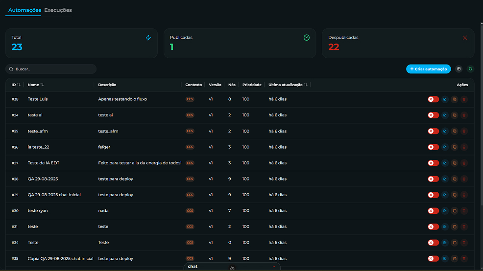Toggle publish switch for #29 chat inicial

433,195
